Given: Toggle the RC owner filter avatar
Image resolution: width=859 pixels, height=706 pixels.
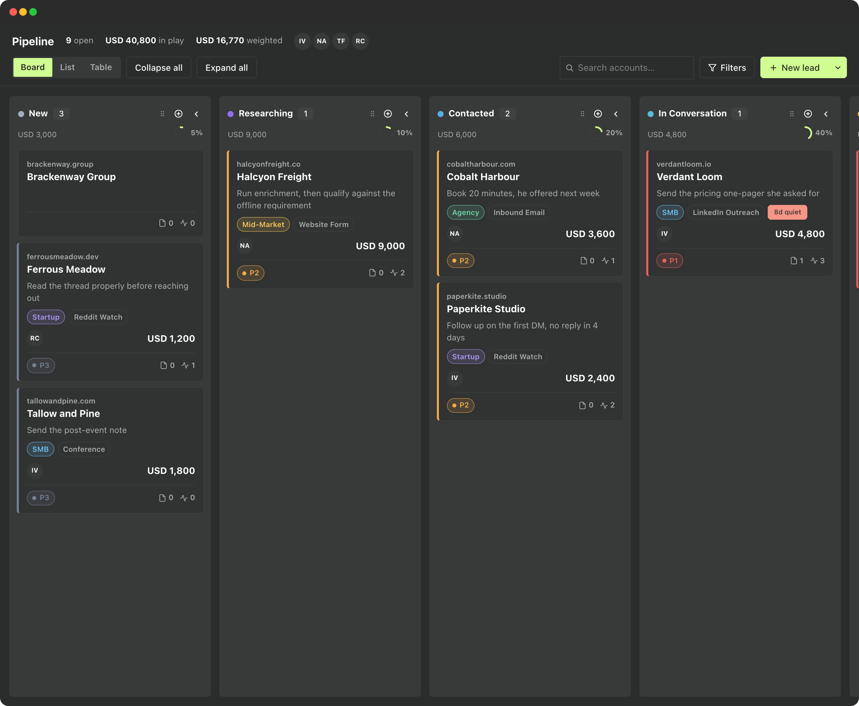Looking at the screenshot, I should tap(360, 41).
